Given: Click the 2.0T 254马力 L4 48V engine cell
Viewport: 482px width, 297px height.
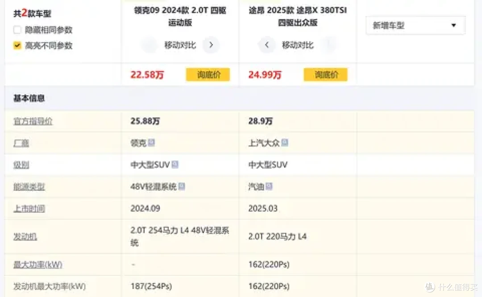Looking at the screenshot, I should coord(180,236).
